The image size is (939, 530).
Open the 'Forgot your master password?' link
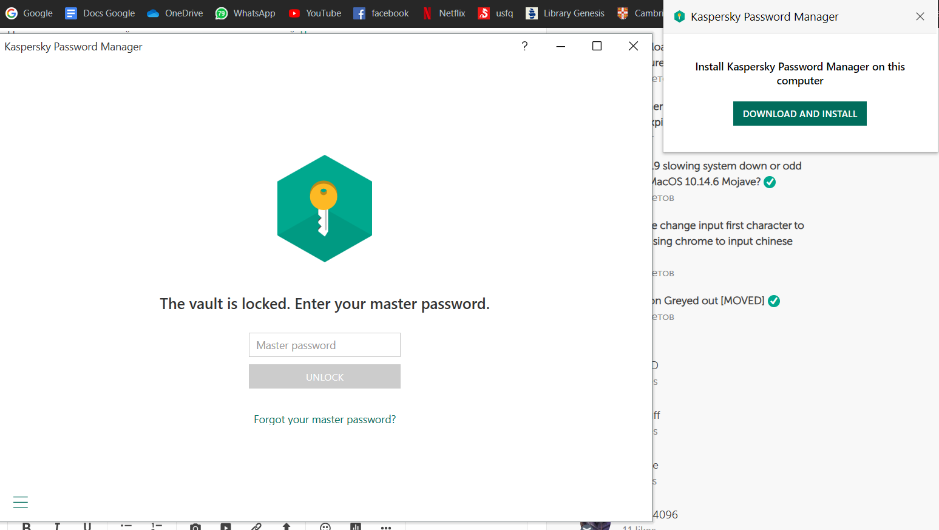(x=325, y=420)
